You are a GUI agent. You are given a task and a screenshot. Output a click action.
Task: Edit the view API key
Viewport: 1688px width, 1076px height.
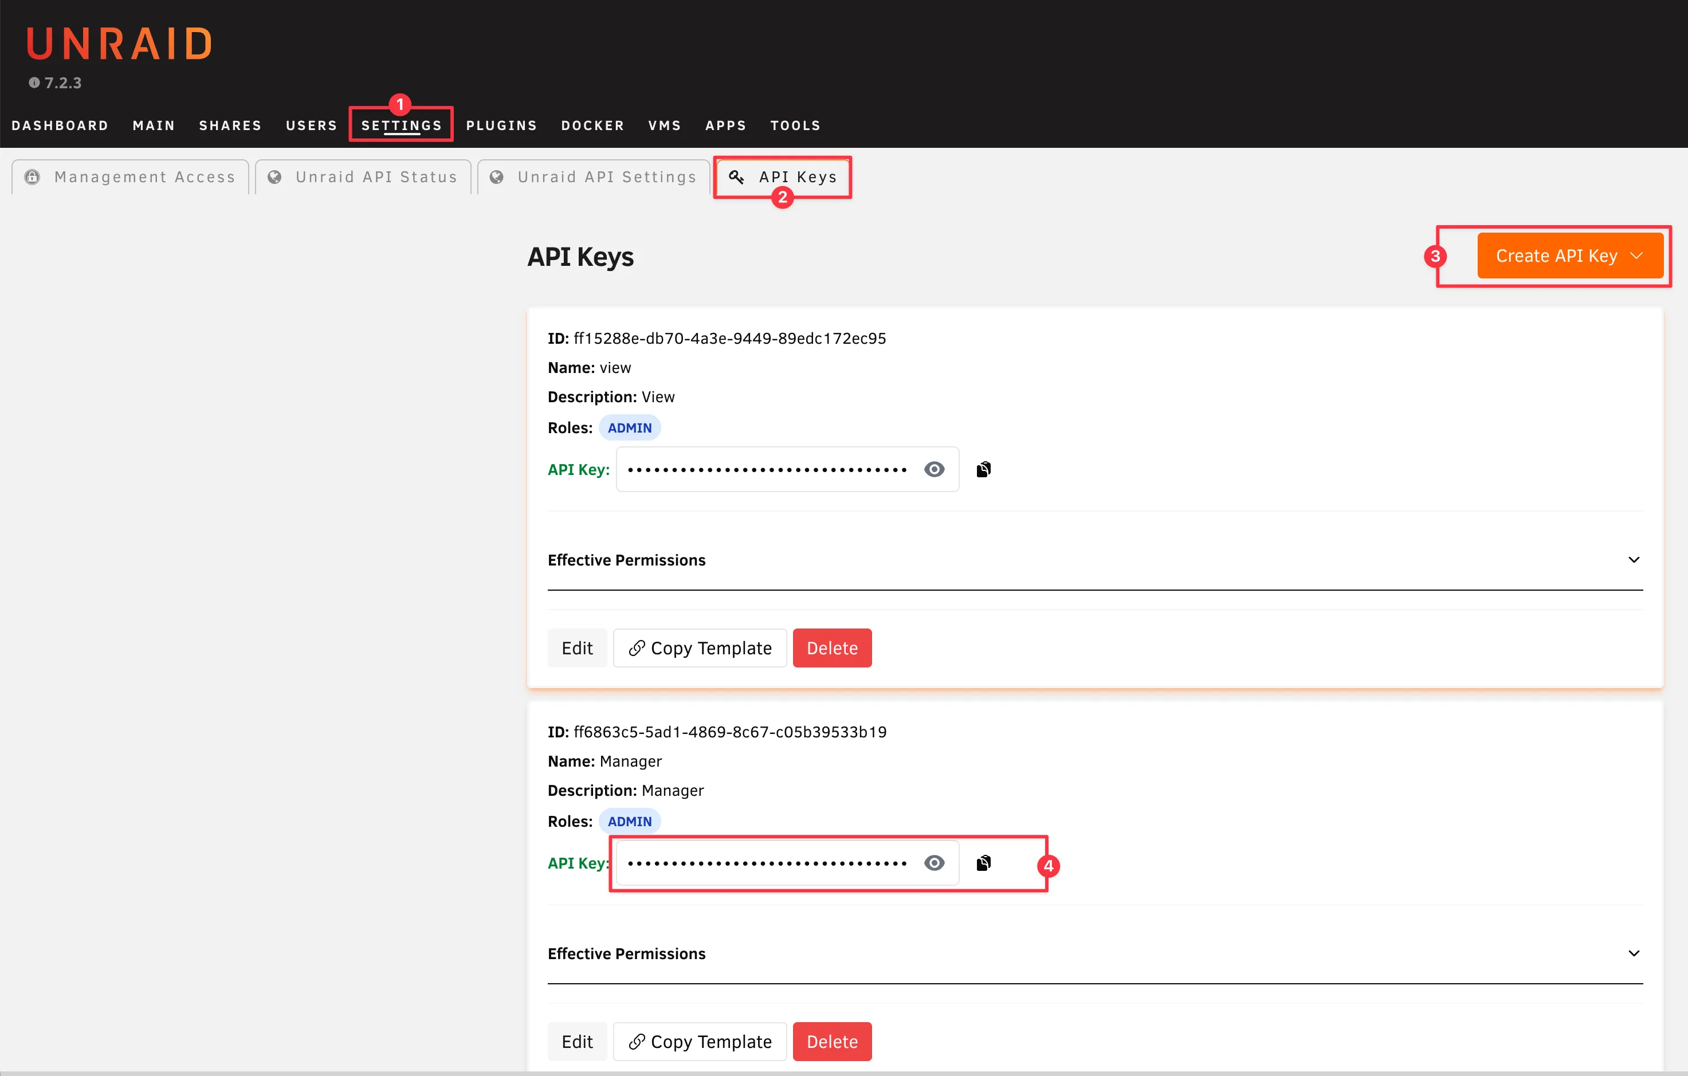coord(577,649)
